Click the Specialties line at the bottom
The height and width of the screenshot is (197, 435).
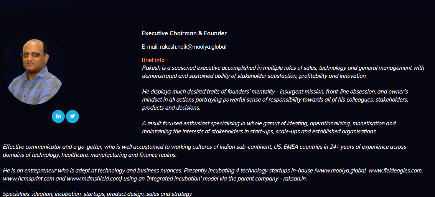tap(97, 194)
